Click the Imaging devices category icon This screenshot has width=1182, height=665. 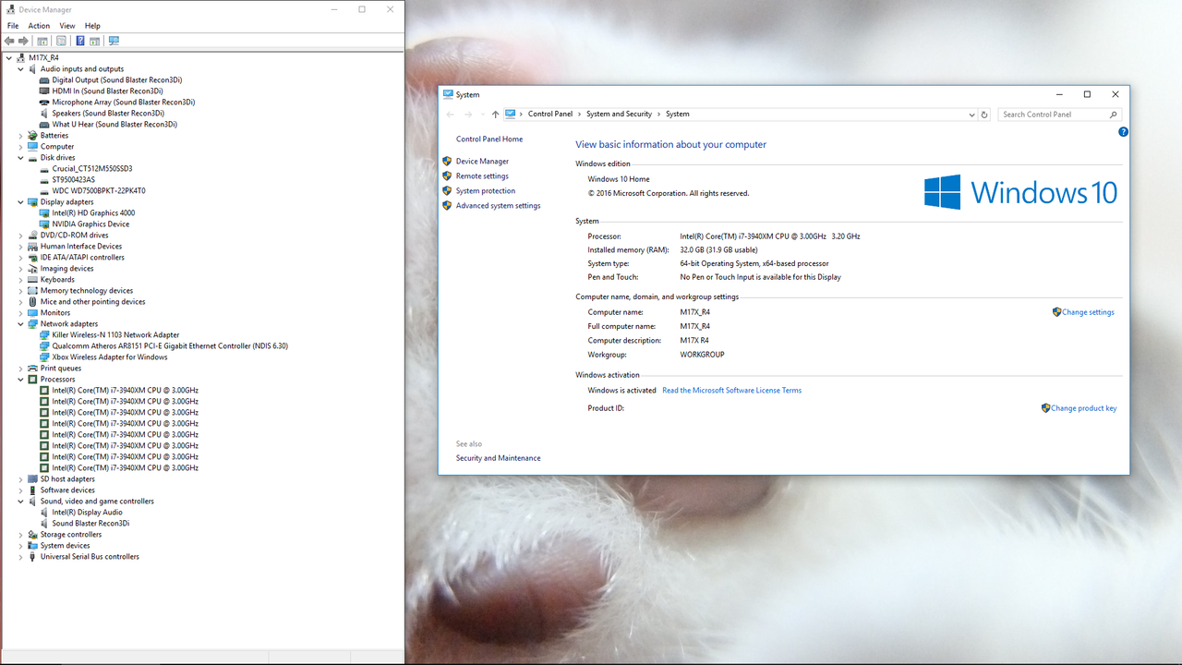[32, 269]
